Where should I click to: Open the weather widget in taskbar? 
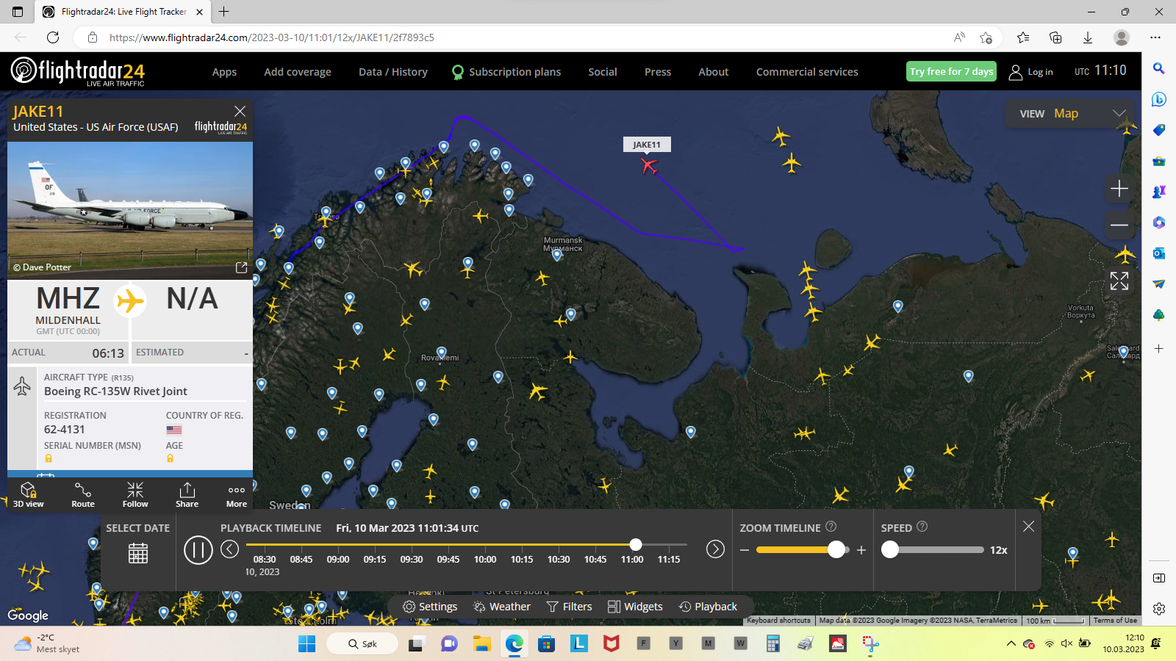[x=47, y=643]
